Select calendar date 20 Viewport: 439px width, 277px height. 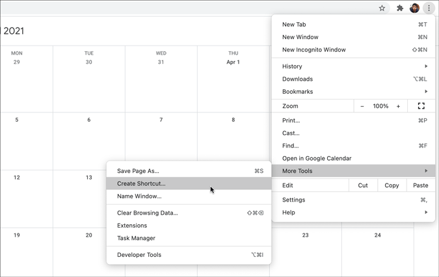click(x=88, y=235)
